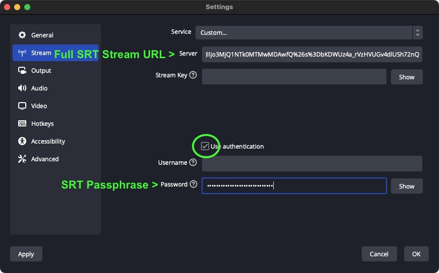Cancel the Settings dialog

click(x=379, y=254)
